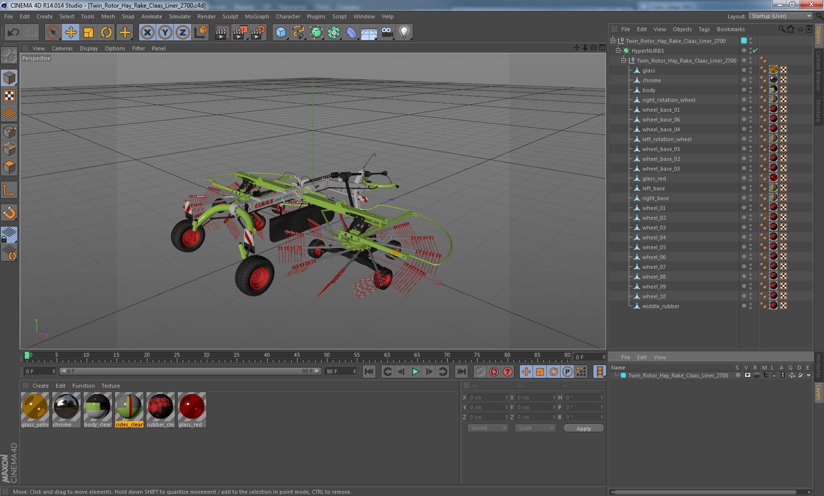The height and width of the screenshot is (496, 824).
Task: Open Object Manager Tags menu
Action: point(704,29)
